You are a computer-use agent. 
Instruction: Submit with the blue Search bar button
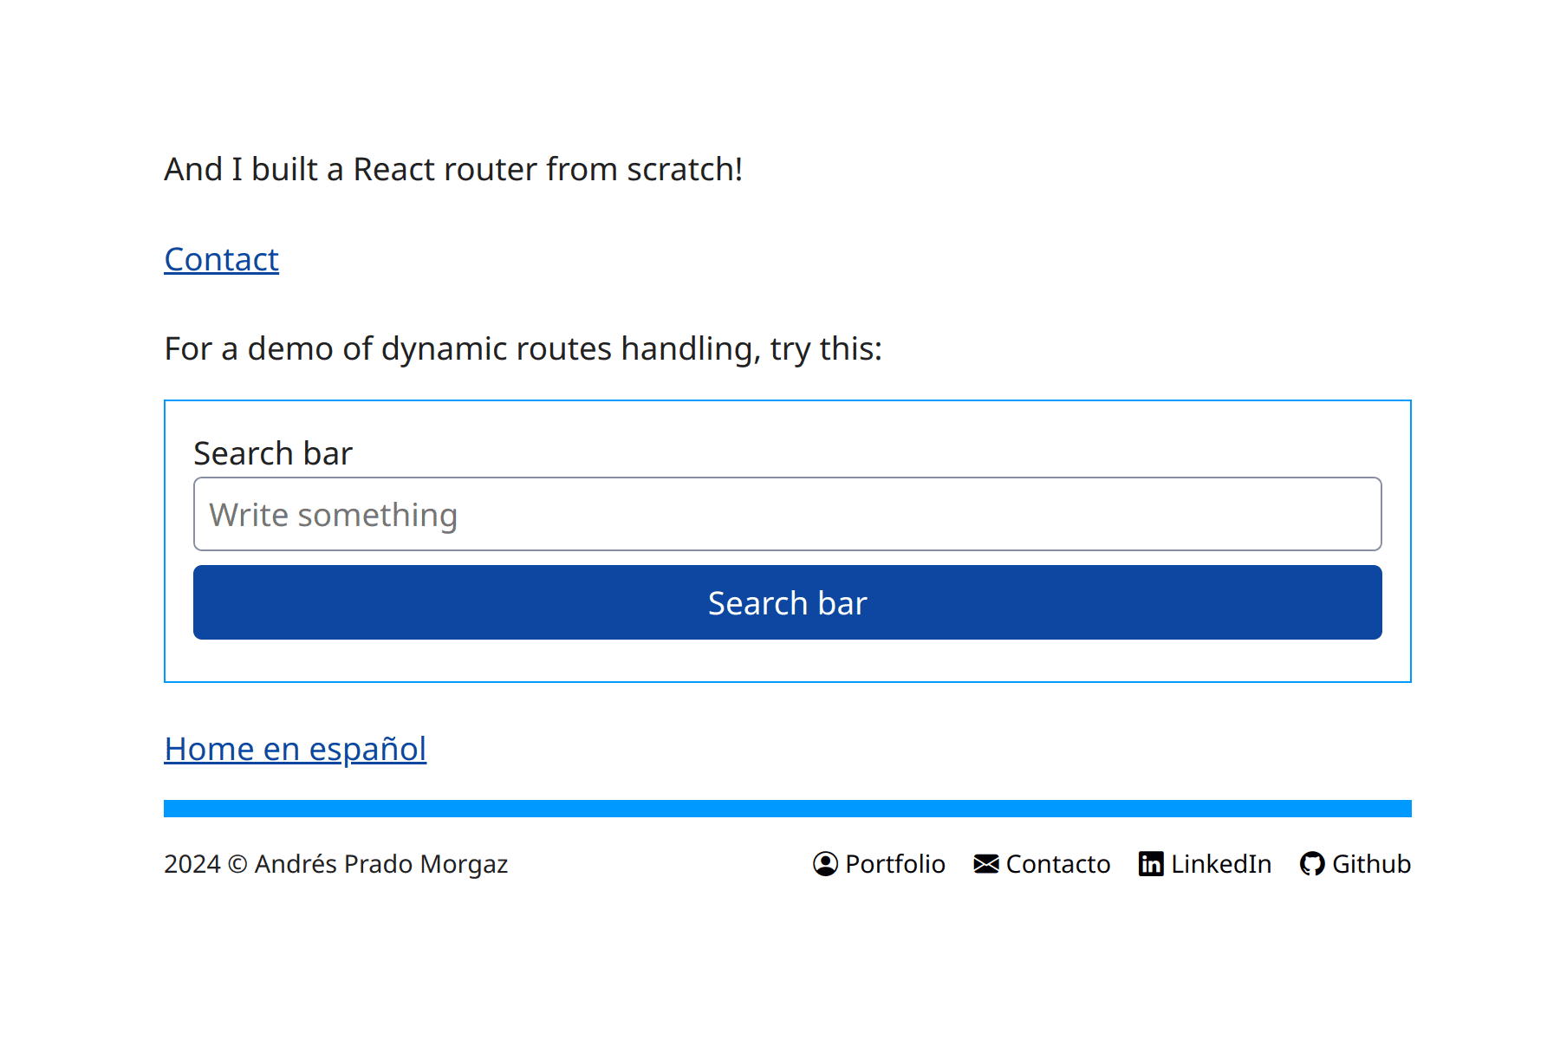coord(788,602)
